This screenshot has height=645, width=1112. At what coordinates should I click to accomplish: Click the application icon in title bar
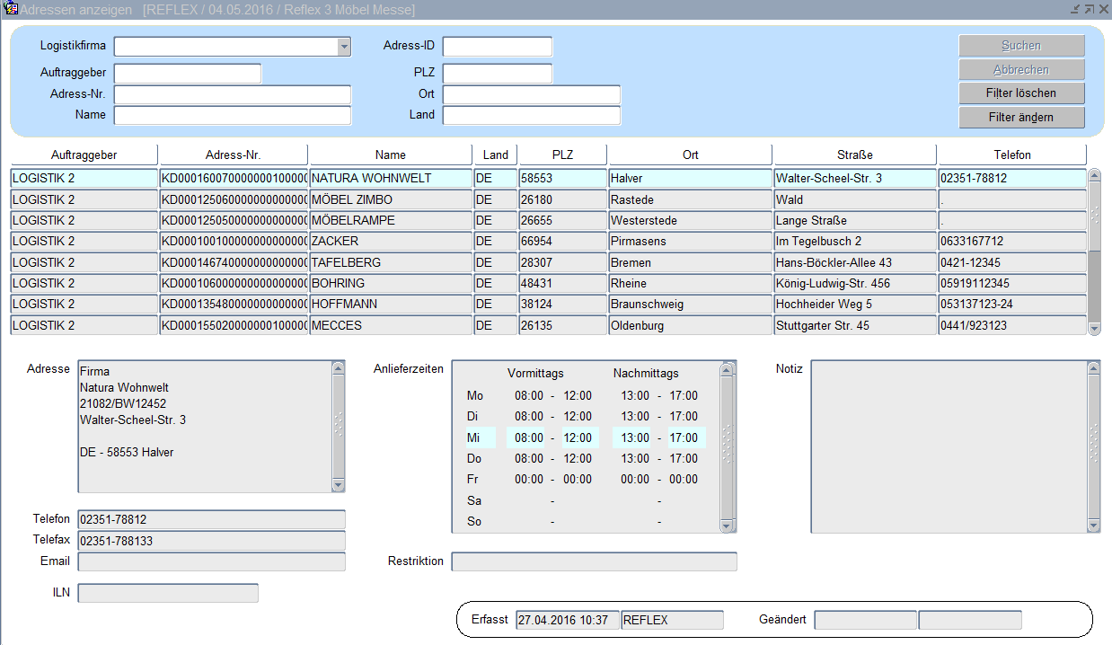[11, 9]
